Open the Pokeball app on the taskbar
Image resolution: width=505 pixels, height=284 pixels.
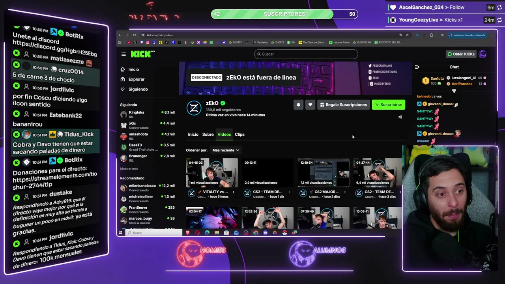284,233
